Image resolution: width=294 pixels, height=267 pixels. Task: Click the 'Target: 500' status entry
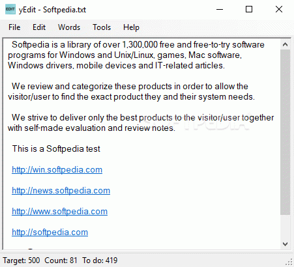[x=22, y=260]
